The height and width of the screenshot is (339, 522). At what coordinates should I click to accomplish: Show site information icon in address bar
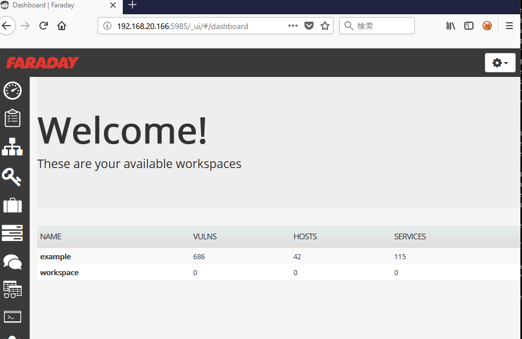107,26
